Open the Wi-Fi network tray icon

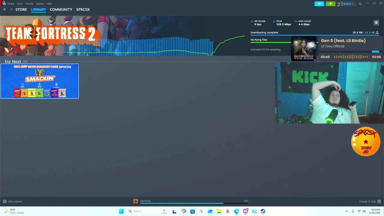pos(359,211)
